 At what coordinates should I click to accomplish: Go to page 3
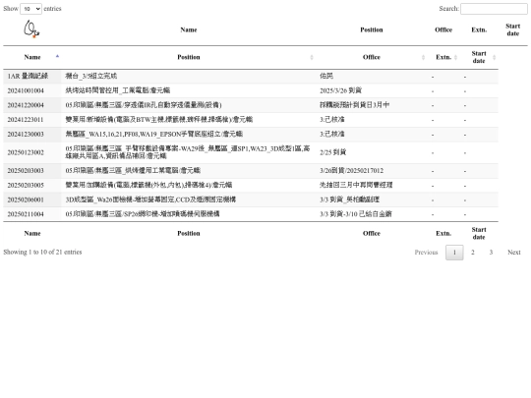(x=491, y=253)
